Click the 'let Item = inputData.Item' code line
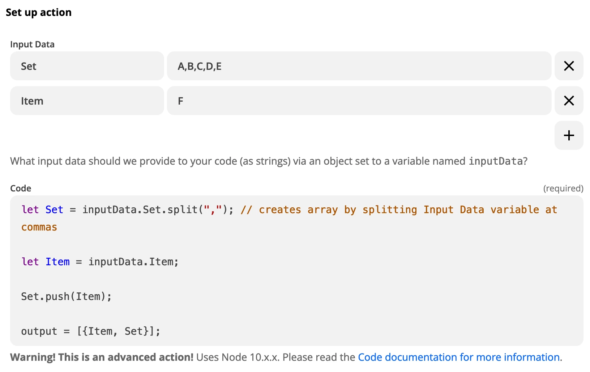Image resolution: width=590 pixels, height=372 pixels. tap(100, 262)
